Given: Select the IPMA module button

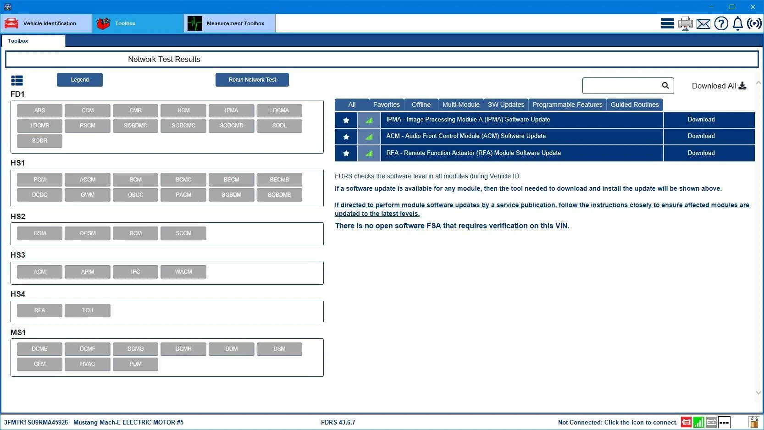Looking at the screenshot, I should 231,110.
